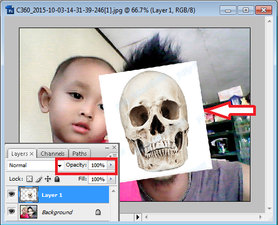Select the Background layer name
The width and height of the screenshot is (278, 225).
(57, 212)
